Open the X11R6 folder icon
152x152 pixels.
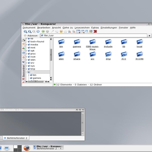click(x=139, y=54)
